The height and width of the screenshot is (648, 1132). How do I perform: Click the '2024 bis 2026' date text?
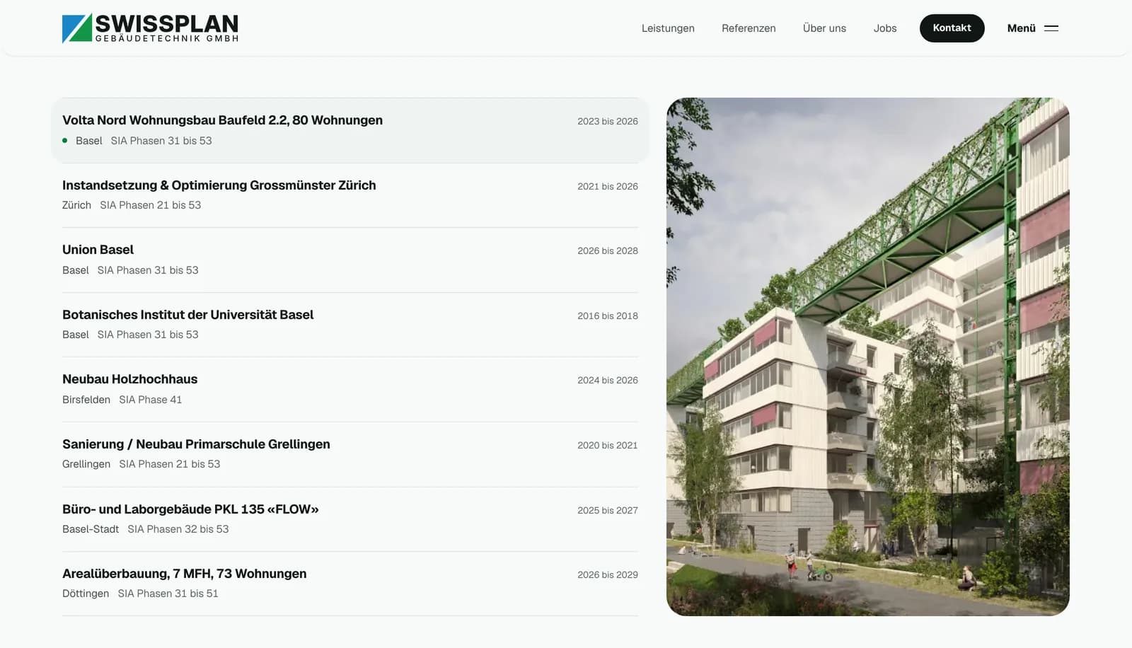(x=608, y=381)
